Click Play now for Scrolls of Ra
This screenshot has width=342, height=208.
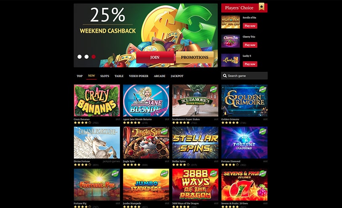coord(250,26)
